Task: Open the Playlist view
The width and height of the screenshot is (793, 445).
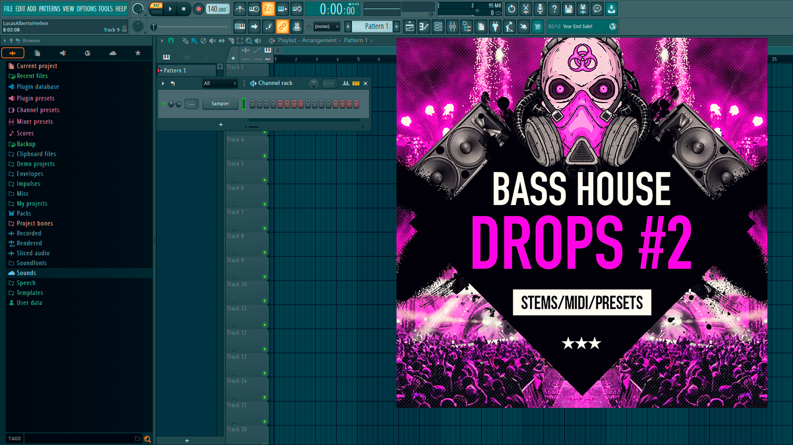Action: pos(410,26)
